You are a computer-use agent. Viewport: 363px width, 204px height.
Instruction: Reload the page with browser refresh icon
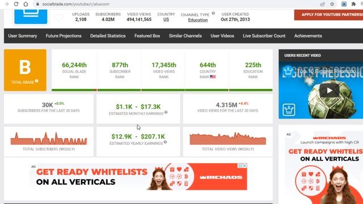coord(16,4)
